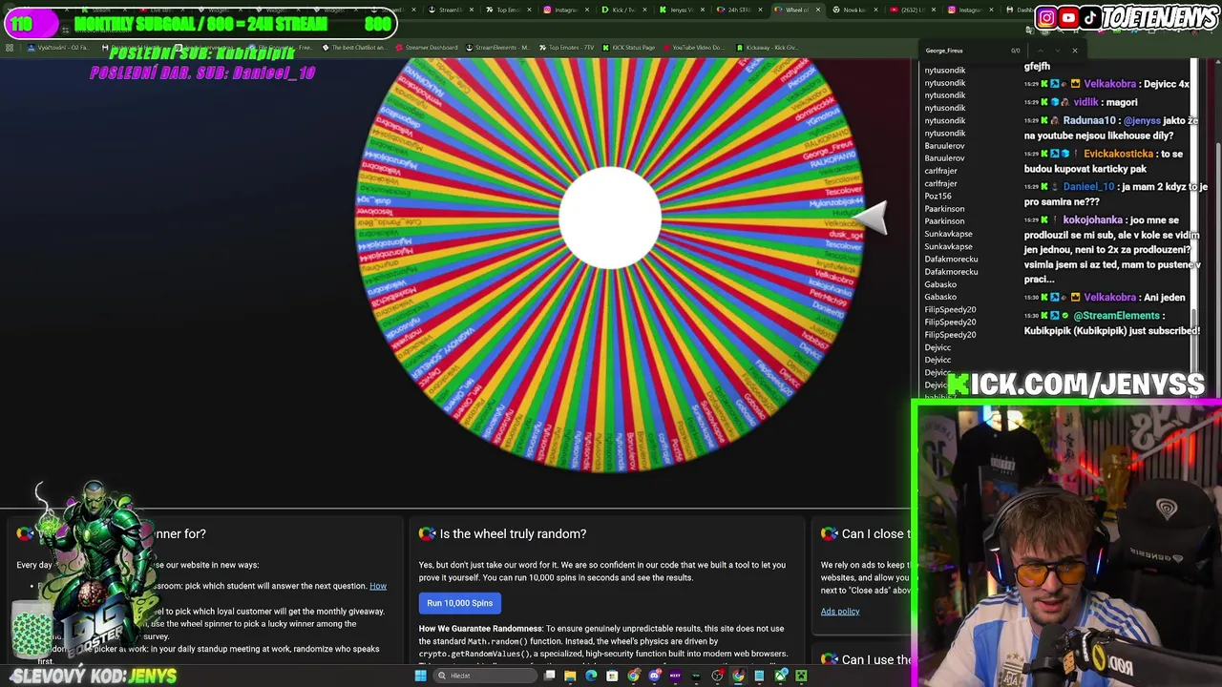Screen dimensions: 1222x687
Task: Switch to the StreamElements browser tab
Action: pyautogui.click(x=452, y=10)
